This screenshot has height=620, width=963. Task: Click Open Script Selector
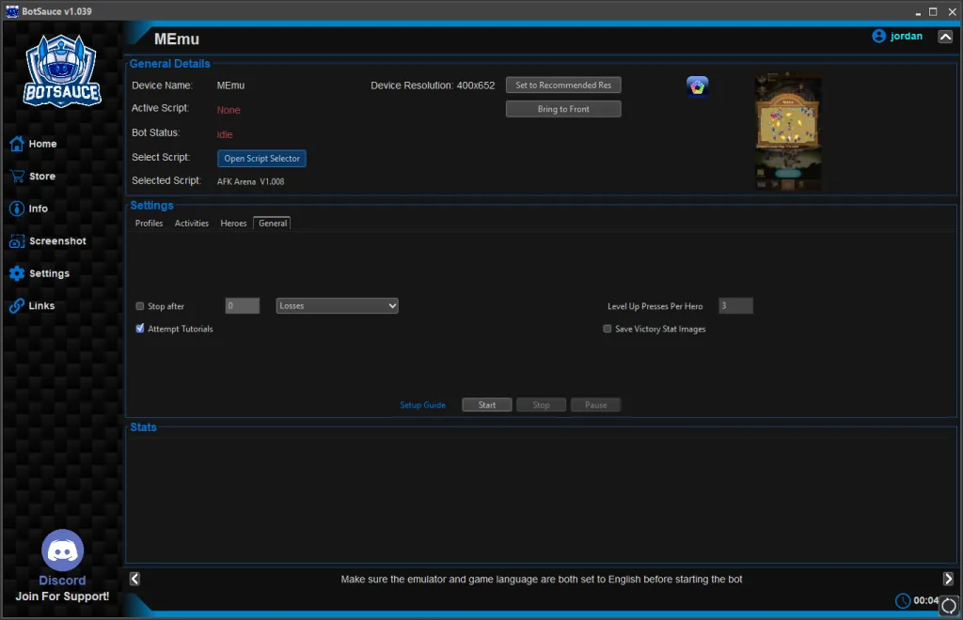[261, 158]
